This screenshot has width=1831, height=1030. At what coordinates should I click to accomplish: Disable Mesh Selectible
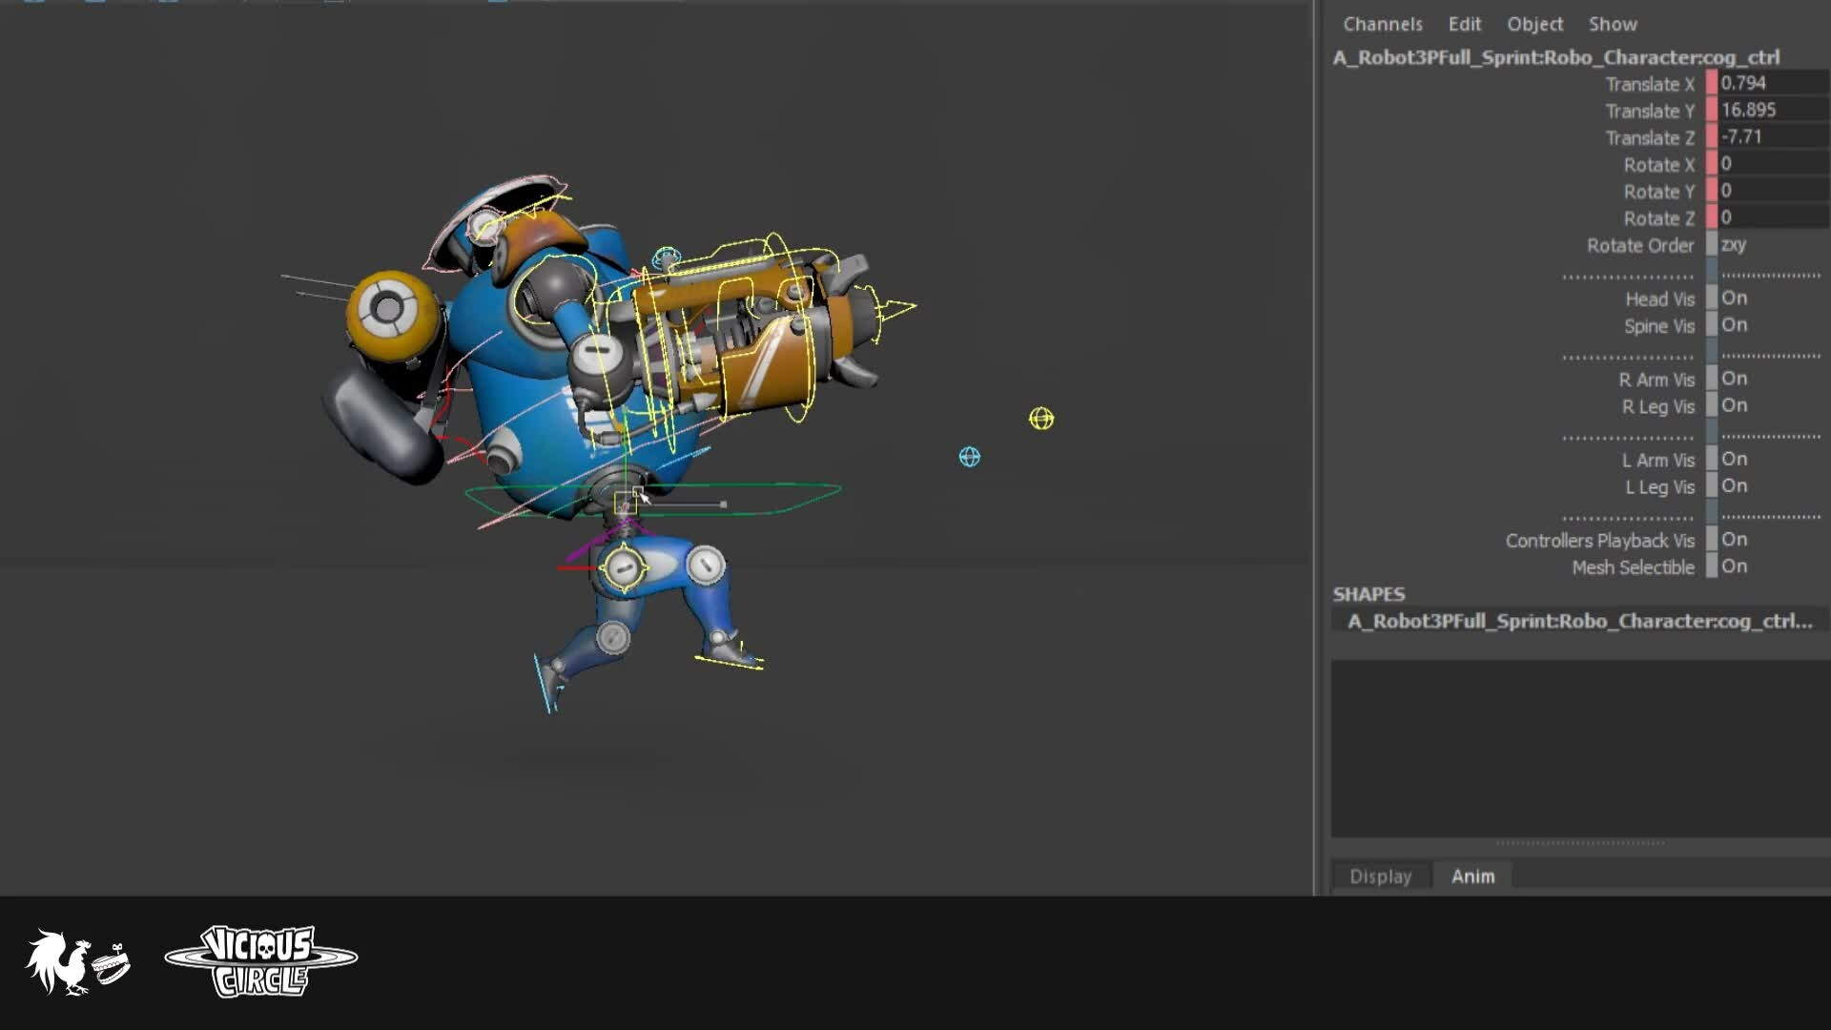click(x=1735, y=566)
